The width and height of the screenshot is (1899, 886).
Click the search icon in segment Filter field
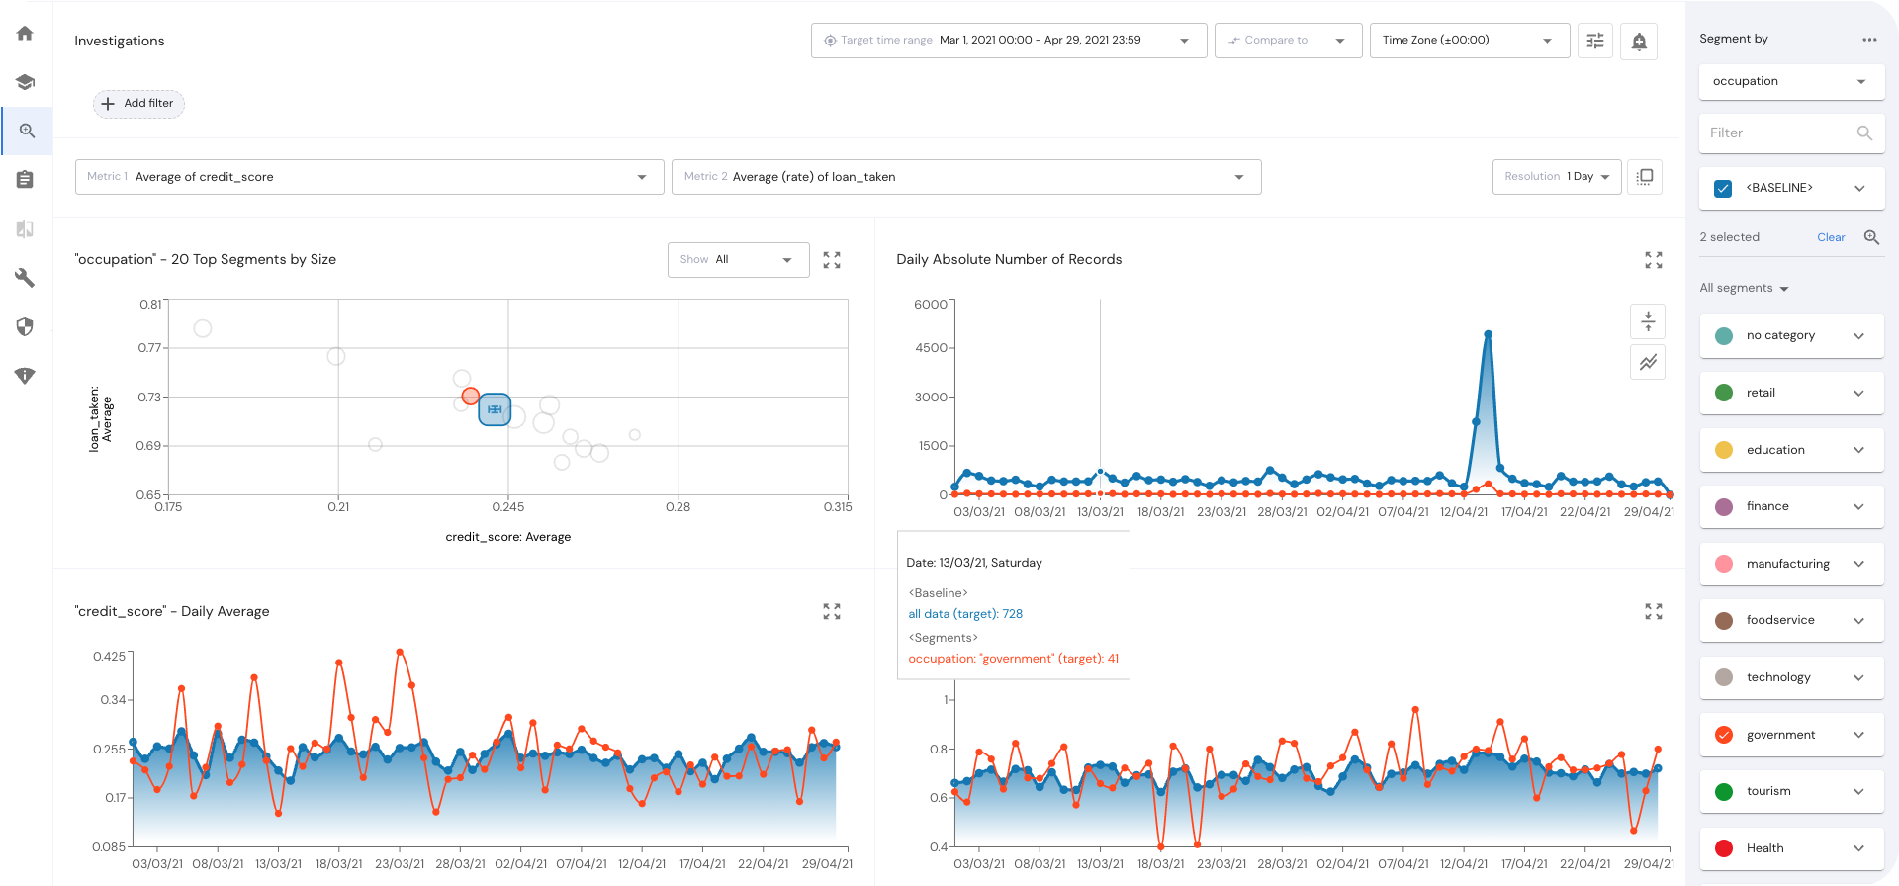click(1864, 133)
